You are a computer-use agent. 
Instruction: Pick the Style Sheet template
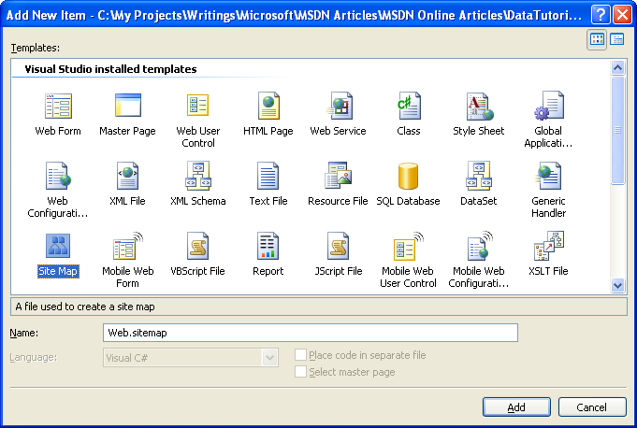(x=479, y=115)
